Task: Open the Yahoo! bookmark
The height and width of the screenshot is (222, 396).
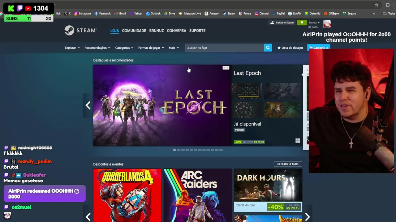Action: pos(136,14)
